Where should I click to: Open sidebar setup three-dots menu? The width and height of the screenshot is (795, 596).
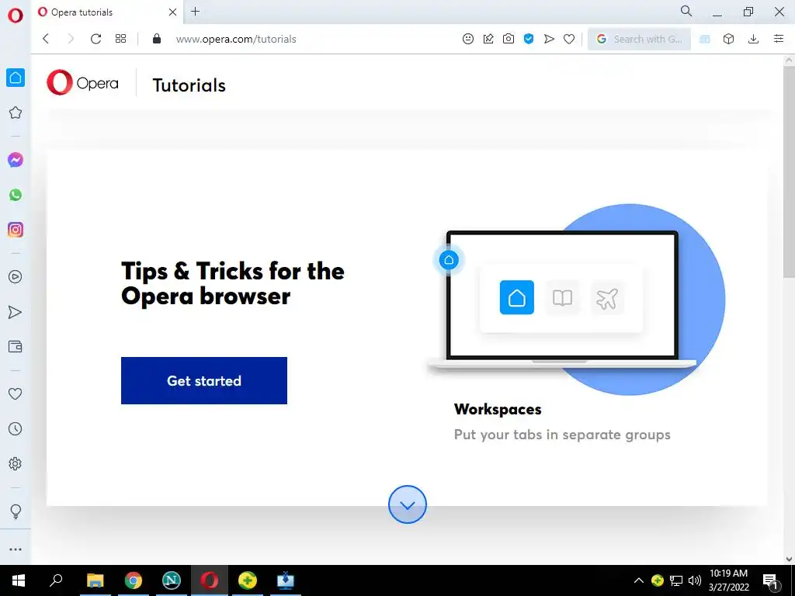point(16,549)
